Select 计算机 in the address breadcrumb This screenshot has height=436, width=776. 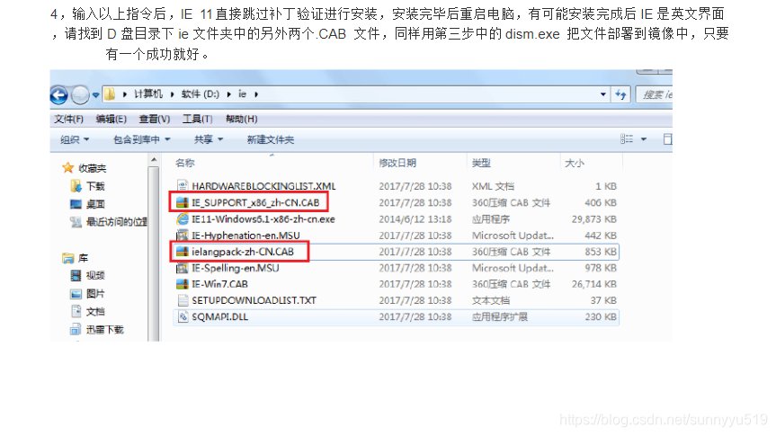148,94
